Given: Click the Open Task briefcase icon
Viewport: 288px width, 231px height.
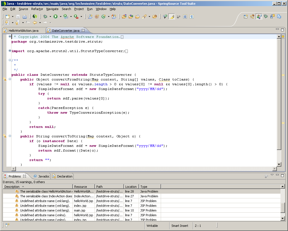Looking at the screenshot, I should click(137, 17).
